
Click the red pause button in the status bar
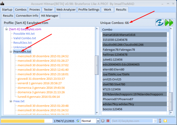pos(108,121)
